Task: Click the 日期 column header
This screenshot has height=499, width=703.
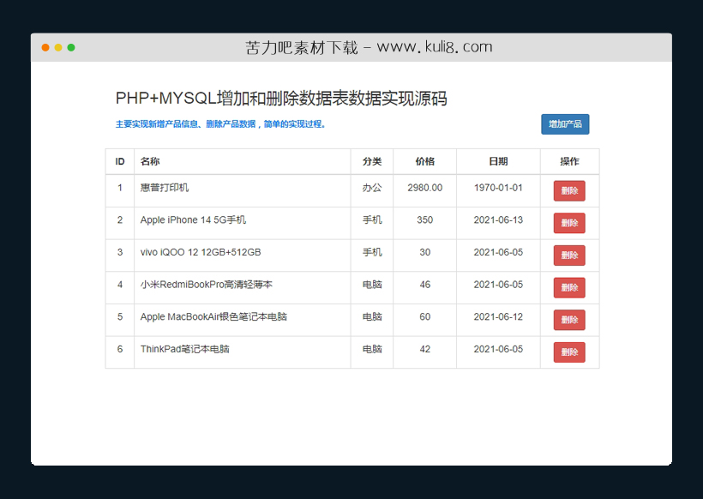Action: 498,161
